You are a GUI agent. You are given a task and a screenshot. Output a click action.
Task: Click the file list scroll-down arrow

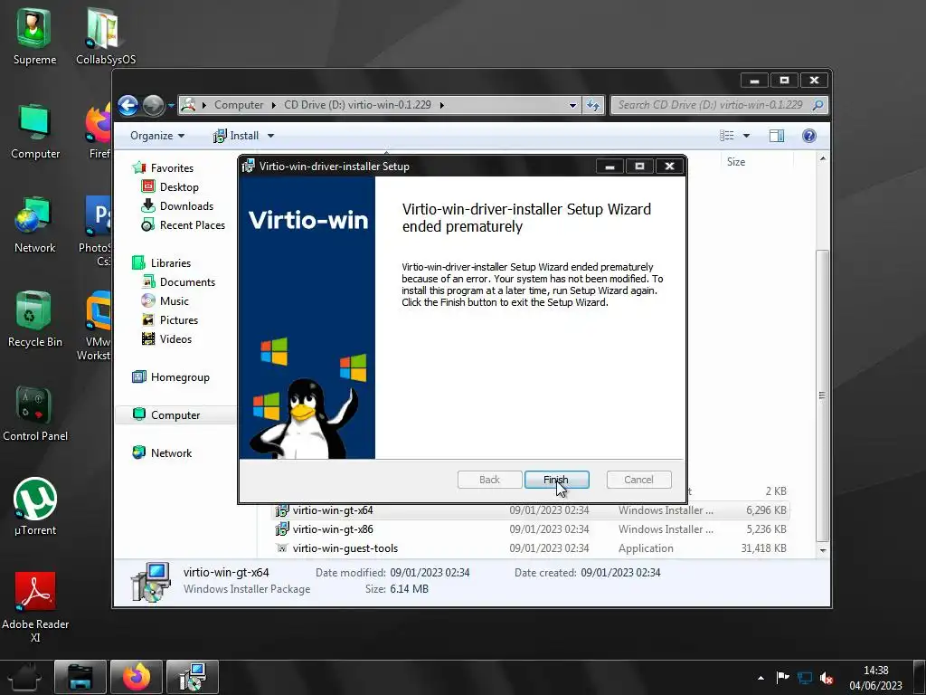(x=823, y=549)
